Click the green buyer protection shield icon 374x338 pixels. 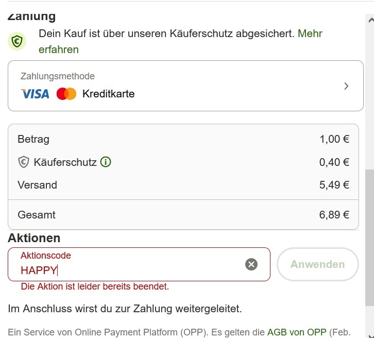[17, 41]
